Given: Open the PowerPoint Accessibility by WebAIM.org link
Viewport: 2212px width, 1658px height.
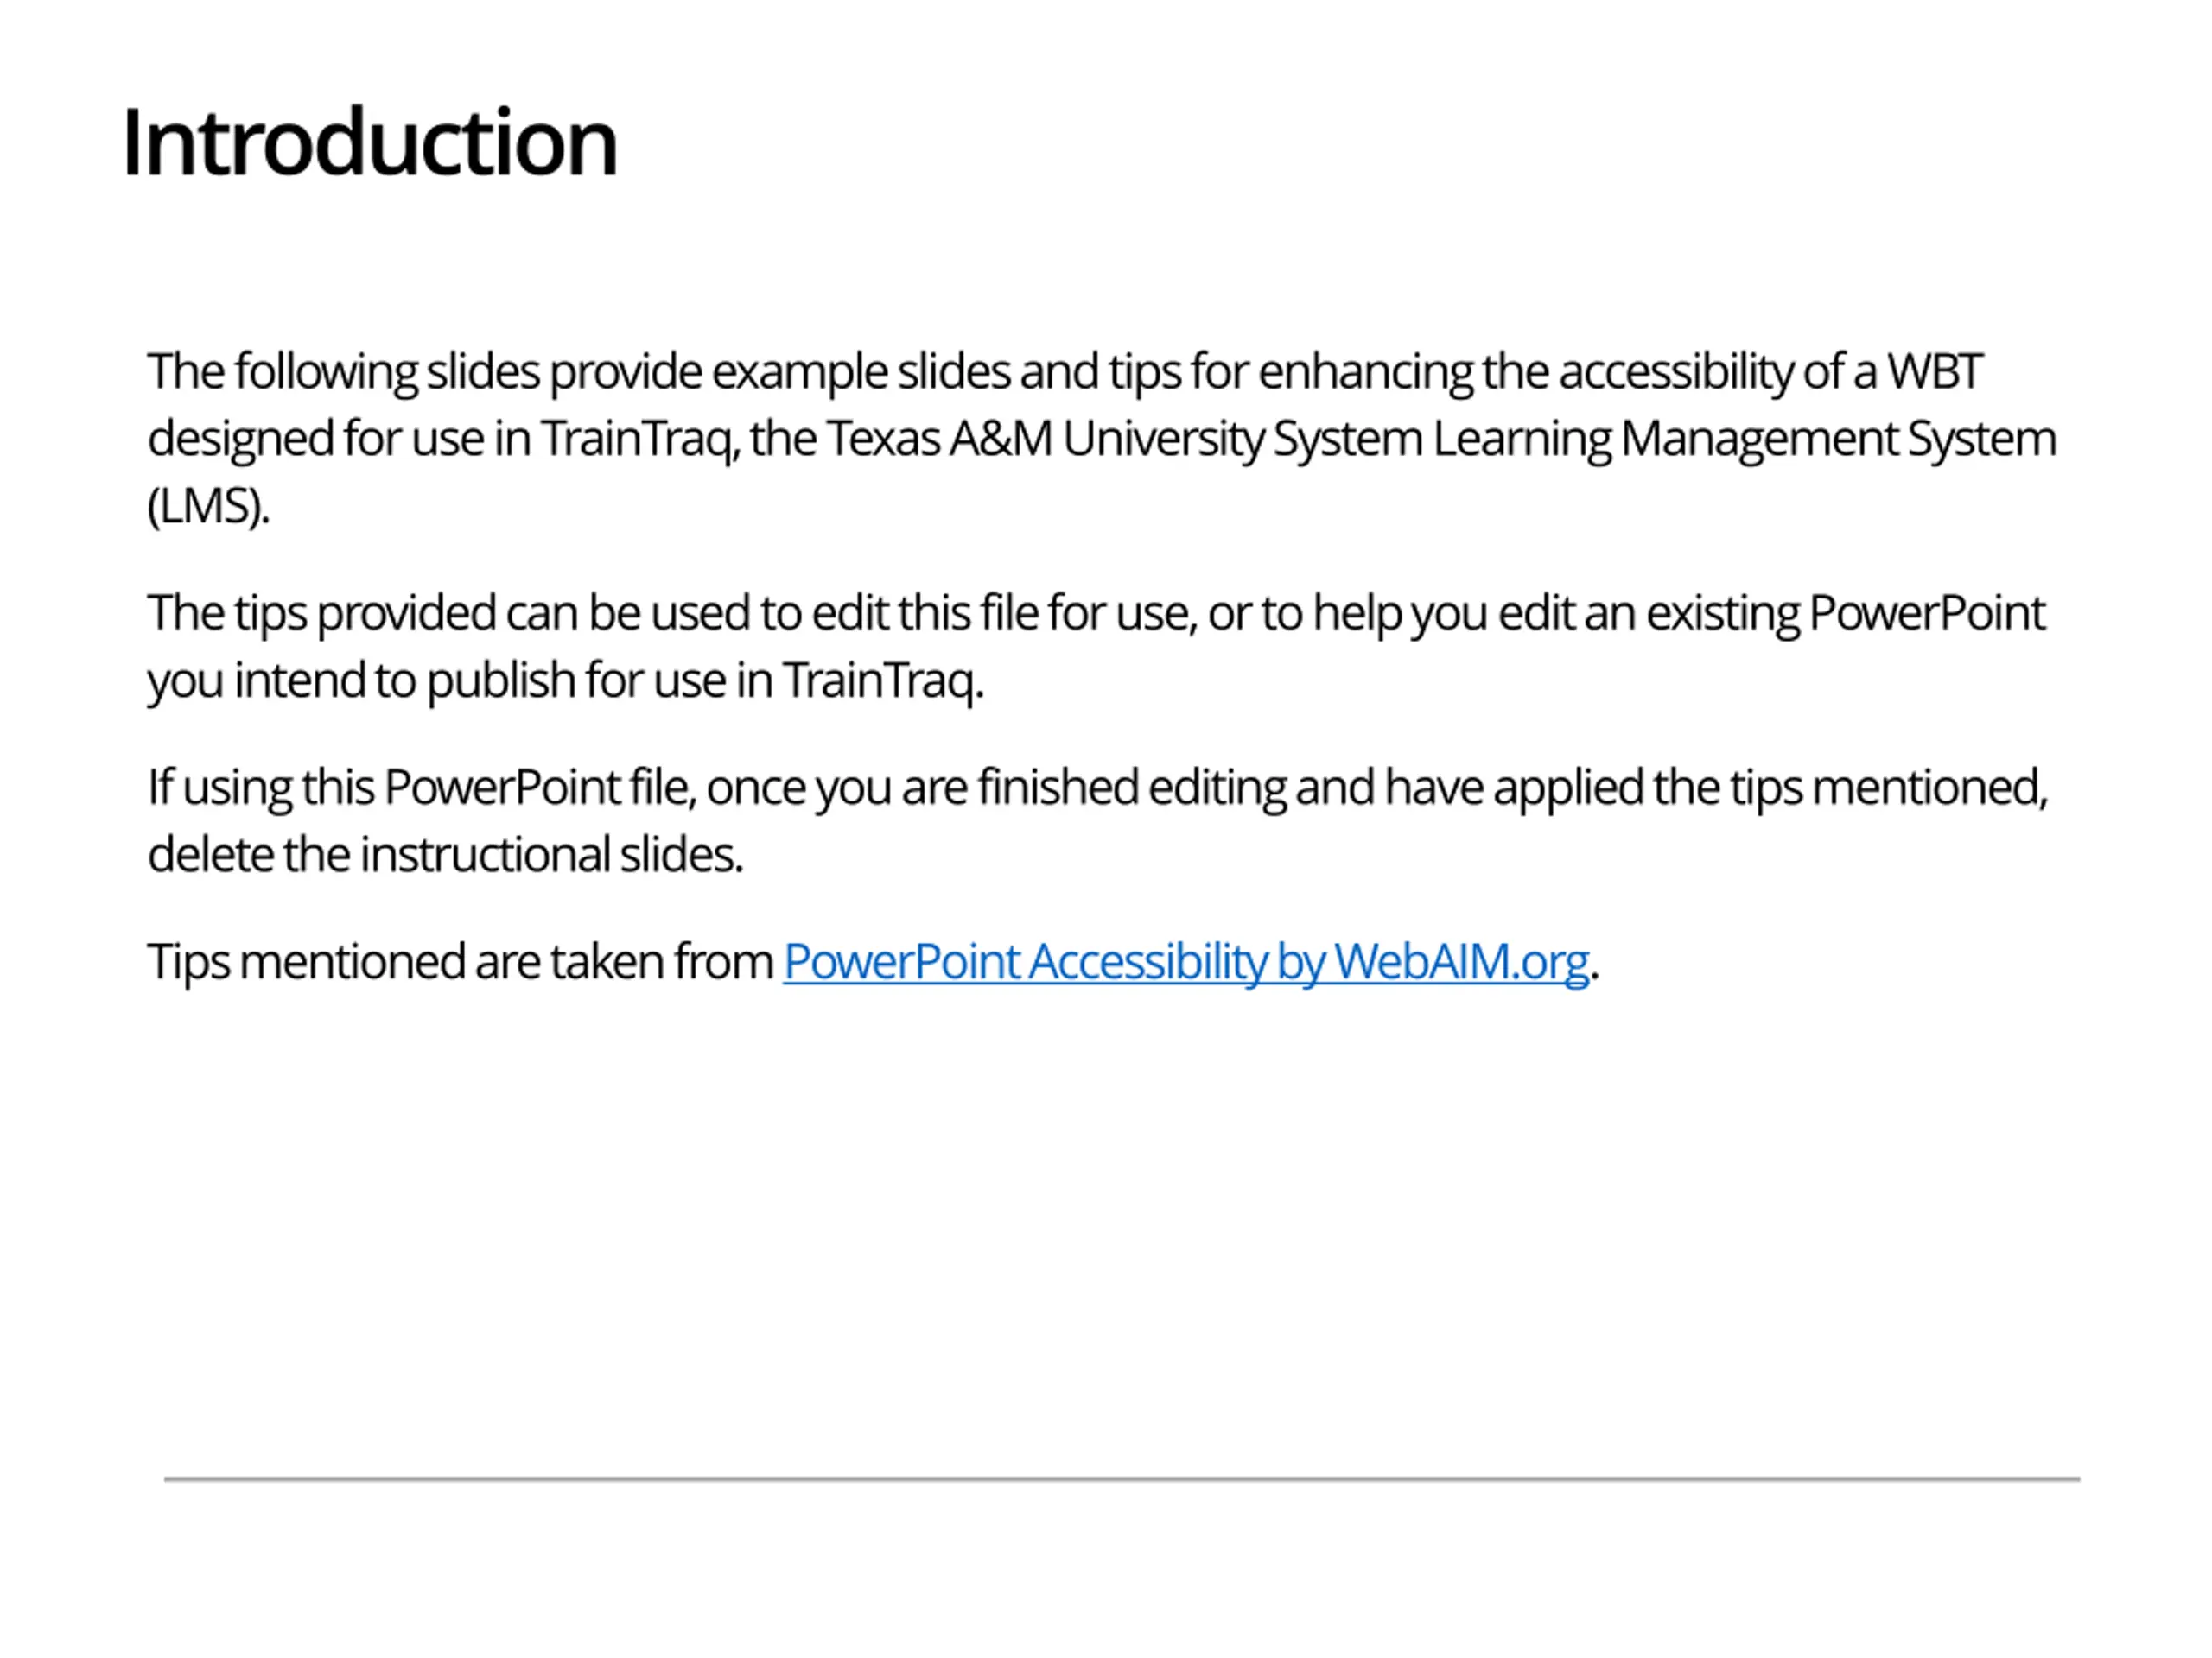Looking at the screenshot, I should [x=1186, y=963].
